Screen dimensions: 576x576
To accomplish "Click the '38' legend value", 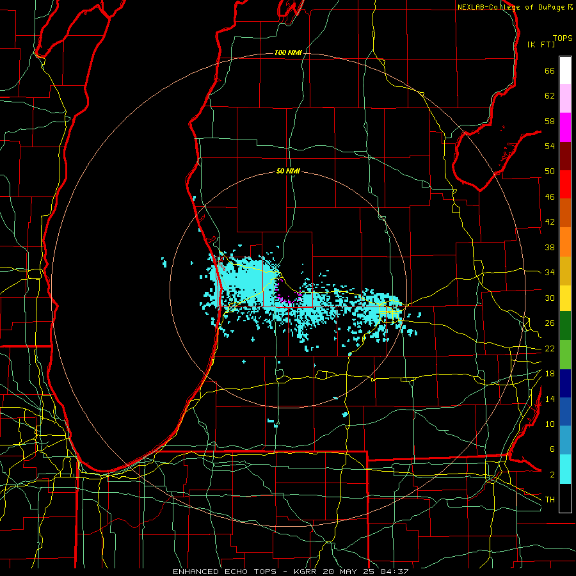I will pyautogui.click(x=550, y=247).
